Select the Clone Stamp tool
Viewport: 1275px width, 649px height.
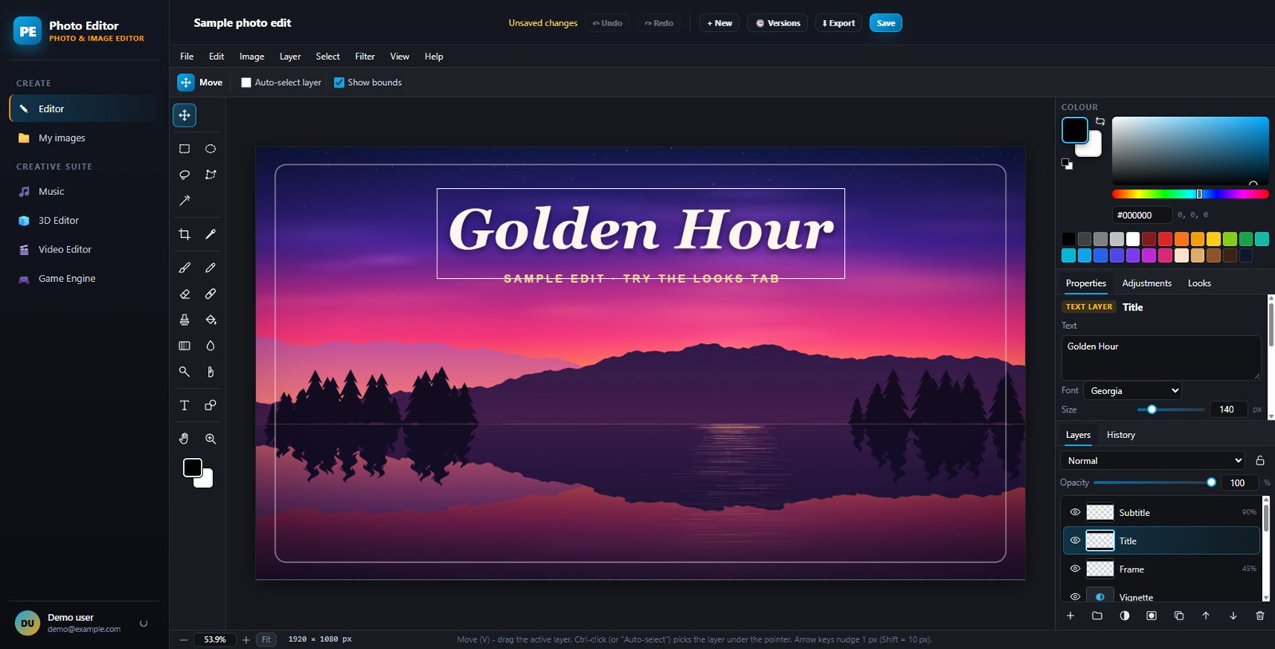pyautogui.click(x=184, y=319)
